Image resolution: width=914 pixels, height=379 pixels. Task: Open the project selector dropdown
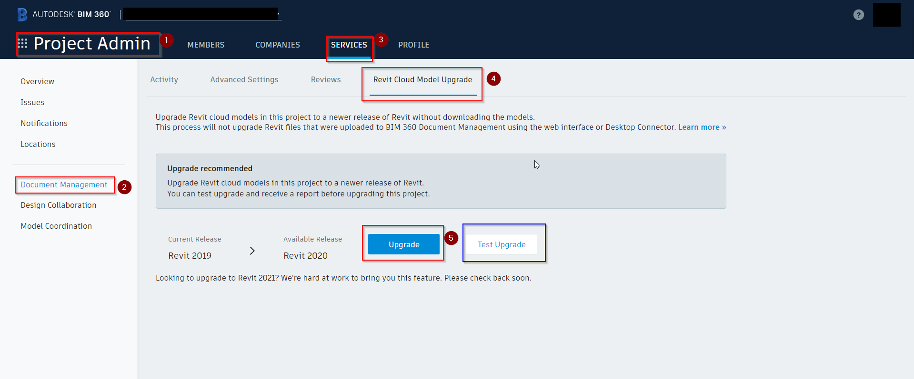[202, 14]
